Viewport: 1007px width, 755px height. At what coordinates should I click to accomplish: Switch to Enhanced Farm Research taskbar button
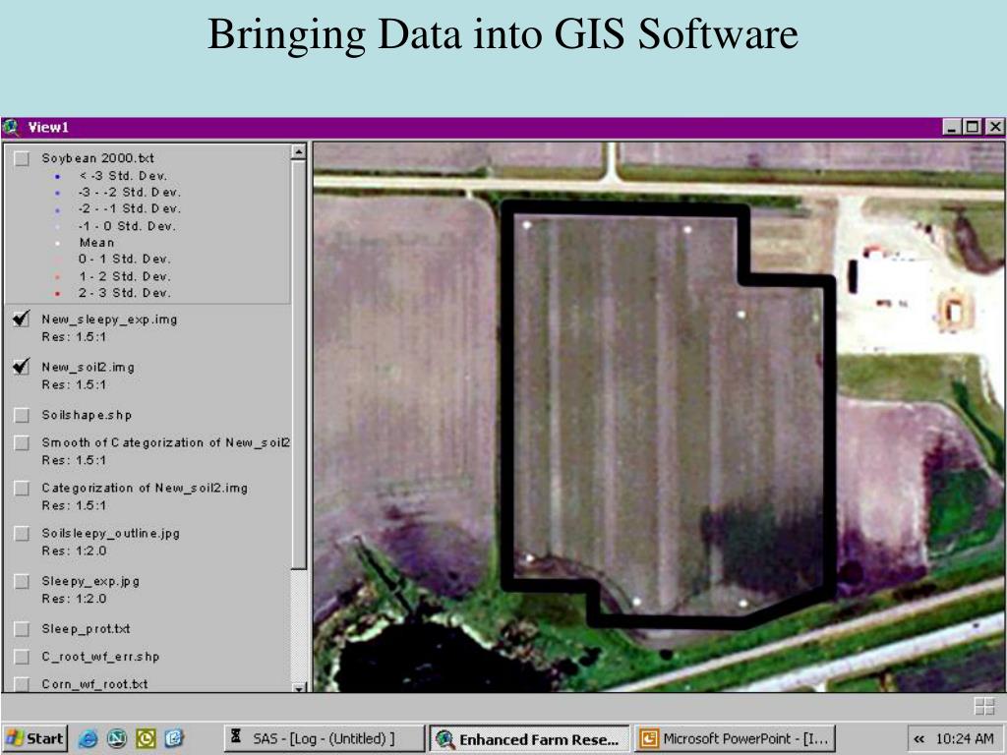(x=530, y=739)
